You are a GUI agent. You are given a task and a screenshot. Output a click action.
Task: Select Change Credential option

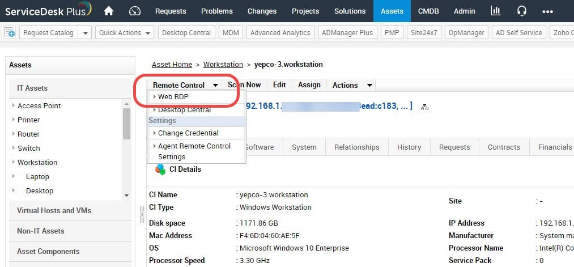pos(188,133)
